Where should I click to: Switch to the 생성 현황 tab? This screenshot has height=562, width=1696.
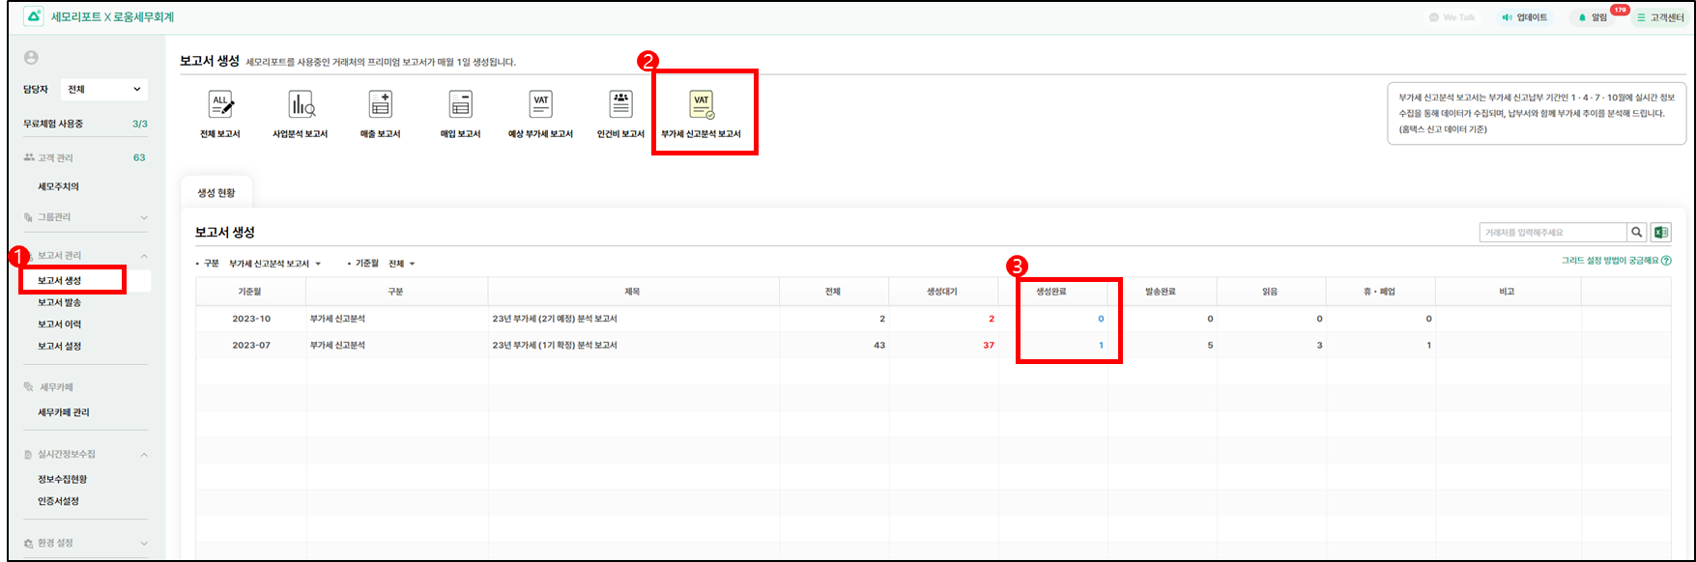click(216, 193)
